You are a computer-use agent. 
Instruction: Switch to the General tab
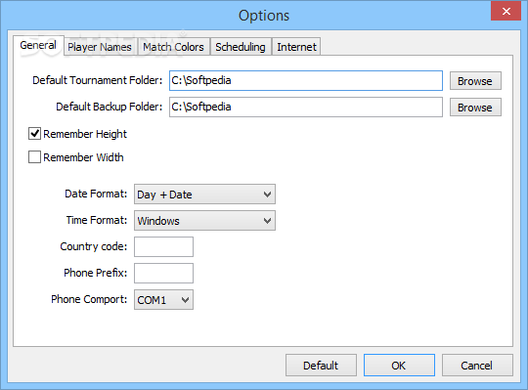click(x=38, y=45)
